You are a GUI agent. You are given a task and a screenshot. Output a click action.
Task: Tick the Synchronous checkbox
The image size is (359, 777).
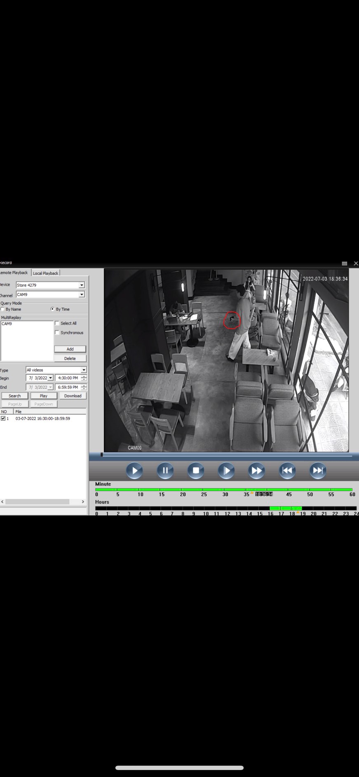(57, 333)
